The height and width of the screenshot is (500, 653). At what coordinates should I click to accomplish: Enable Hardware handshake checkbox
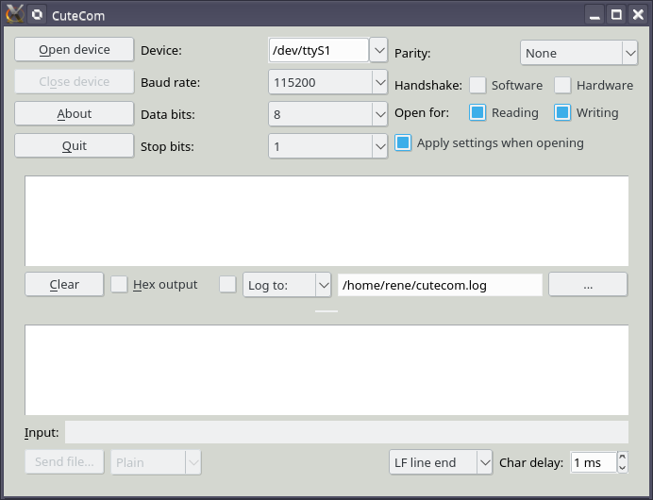(562, 85)
